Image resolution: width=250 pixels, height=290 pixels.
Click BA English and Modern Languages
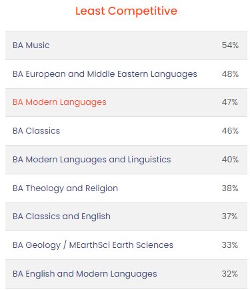click(x=85, y=274)
